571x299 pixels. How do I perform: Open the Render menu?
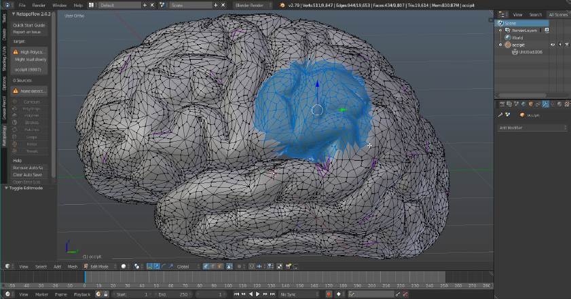point(39,5)
